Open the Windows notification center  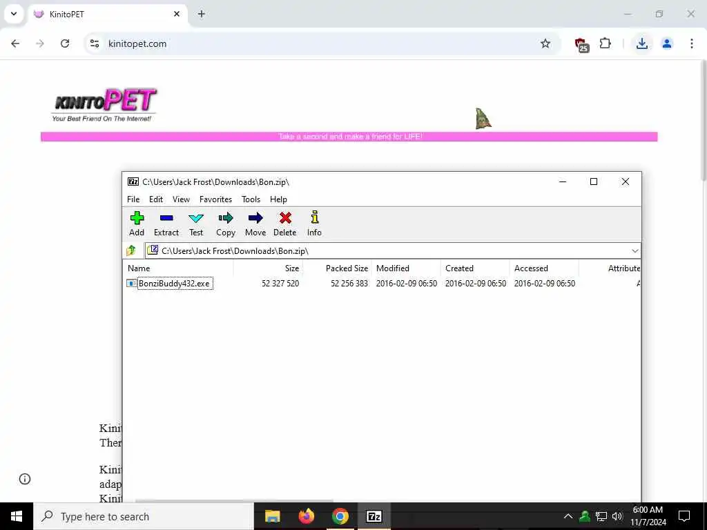[x=684, y=516]
